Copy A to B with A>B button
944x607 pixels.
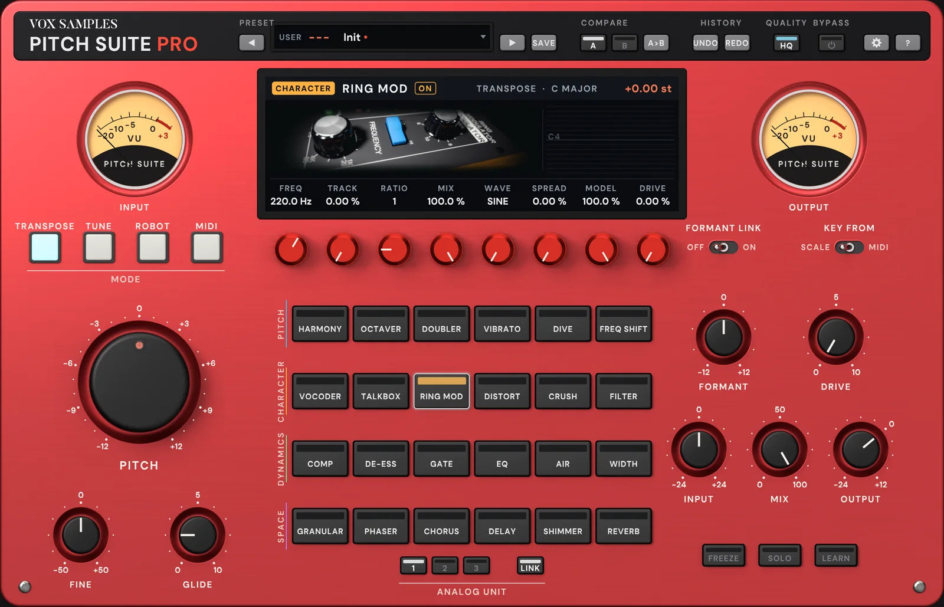click(656, 43)
